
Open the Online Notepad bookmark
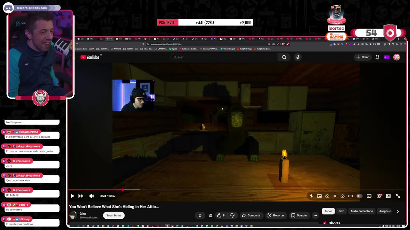[227, 49]
